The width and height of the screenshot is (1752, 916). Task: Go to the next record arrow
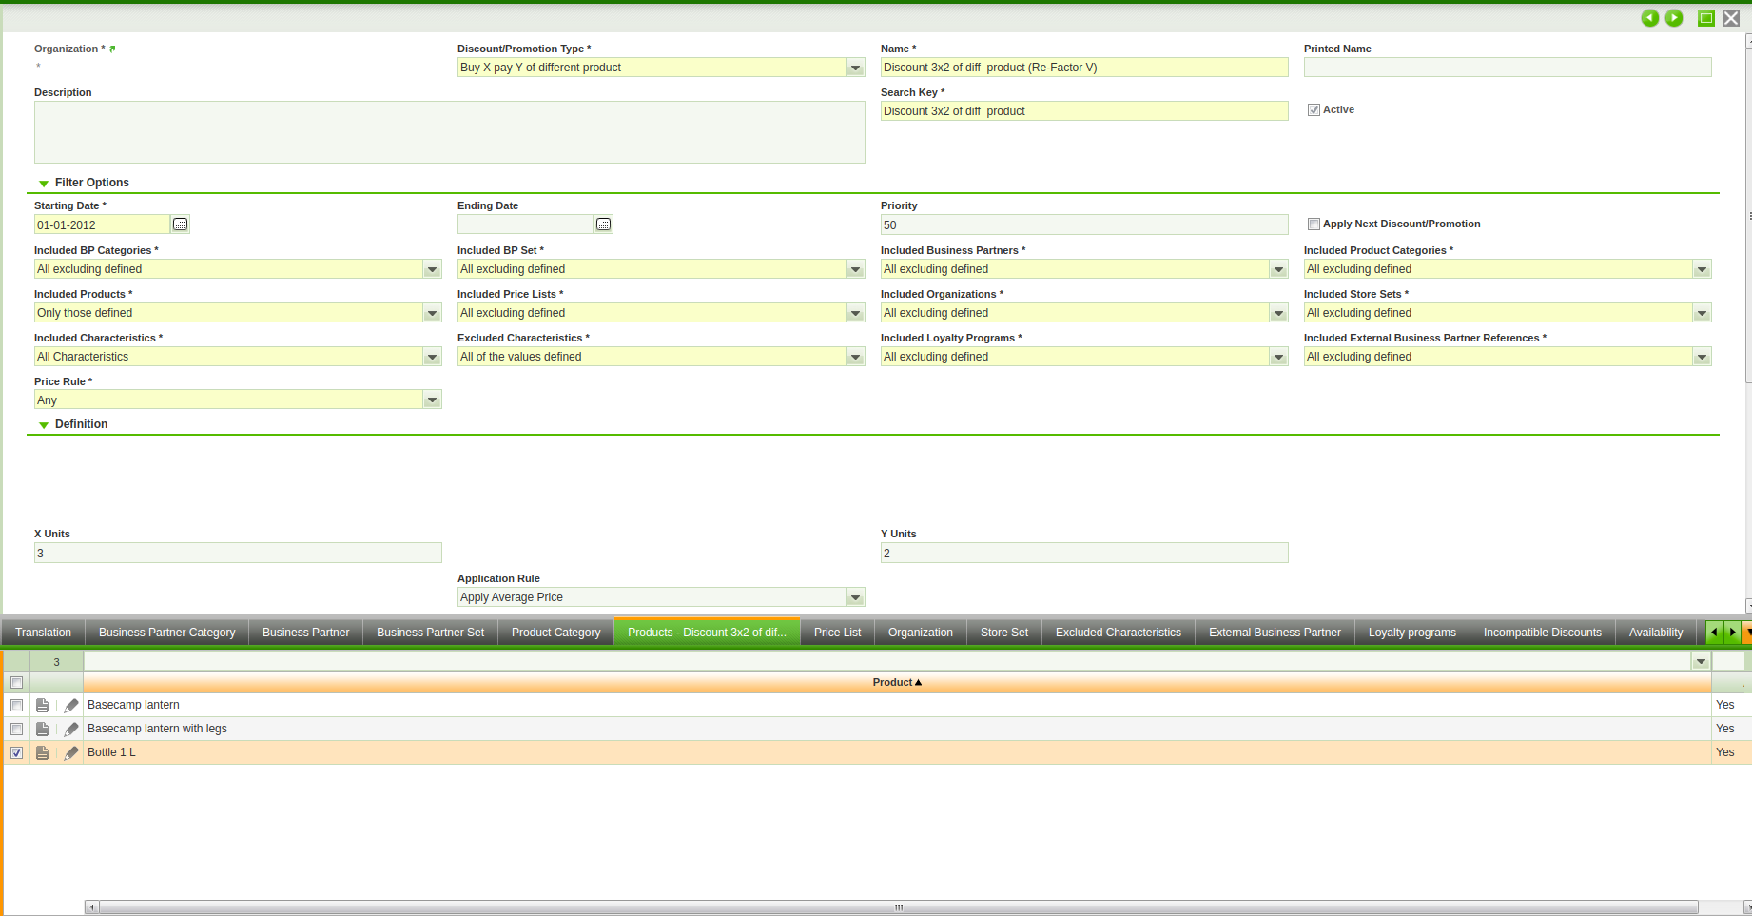point(1674,18)
